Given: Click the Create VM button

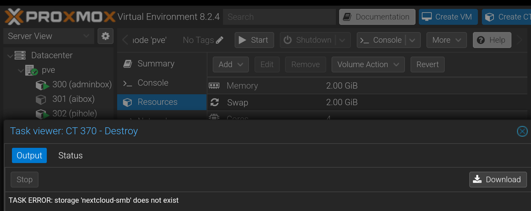Looking at the screenshot, I should point(448,17).
